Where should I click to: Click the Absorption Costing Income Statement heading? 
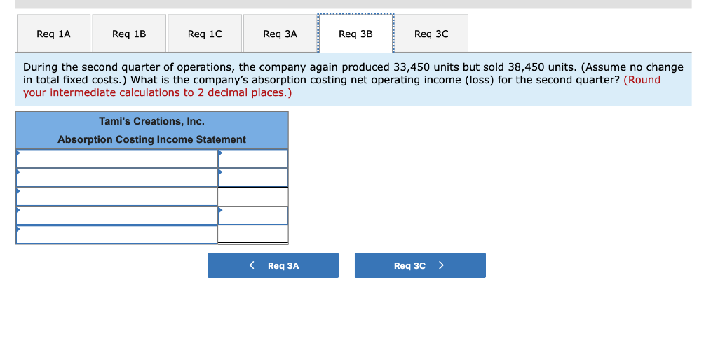(x=152, y=139)
